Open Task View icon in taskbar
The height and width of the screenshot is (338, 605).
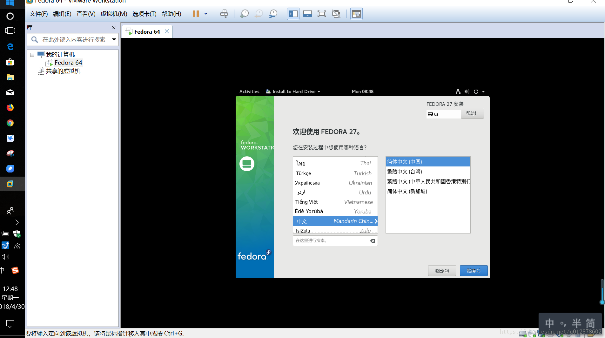[10, 30]
